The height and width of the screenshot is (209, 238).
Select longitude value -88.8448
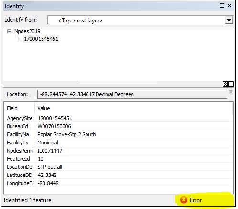48,183
